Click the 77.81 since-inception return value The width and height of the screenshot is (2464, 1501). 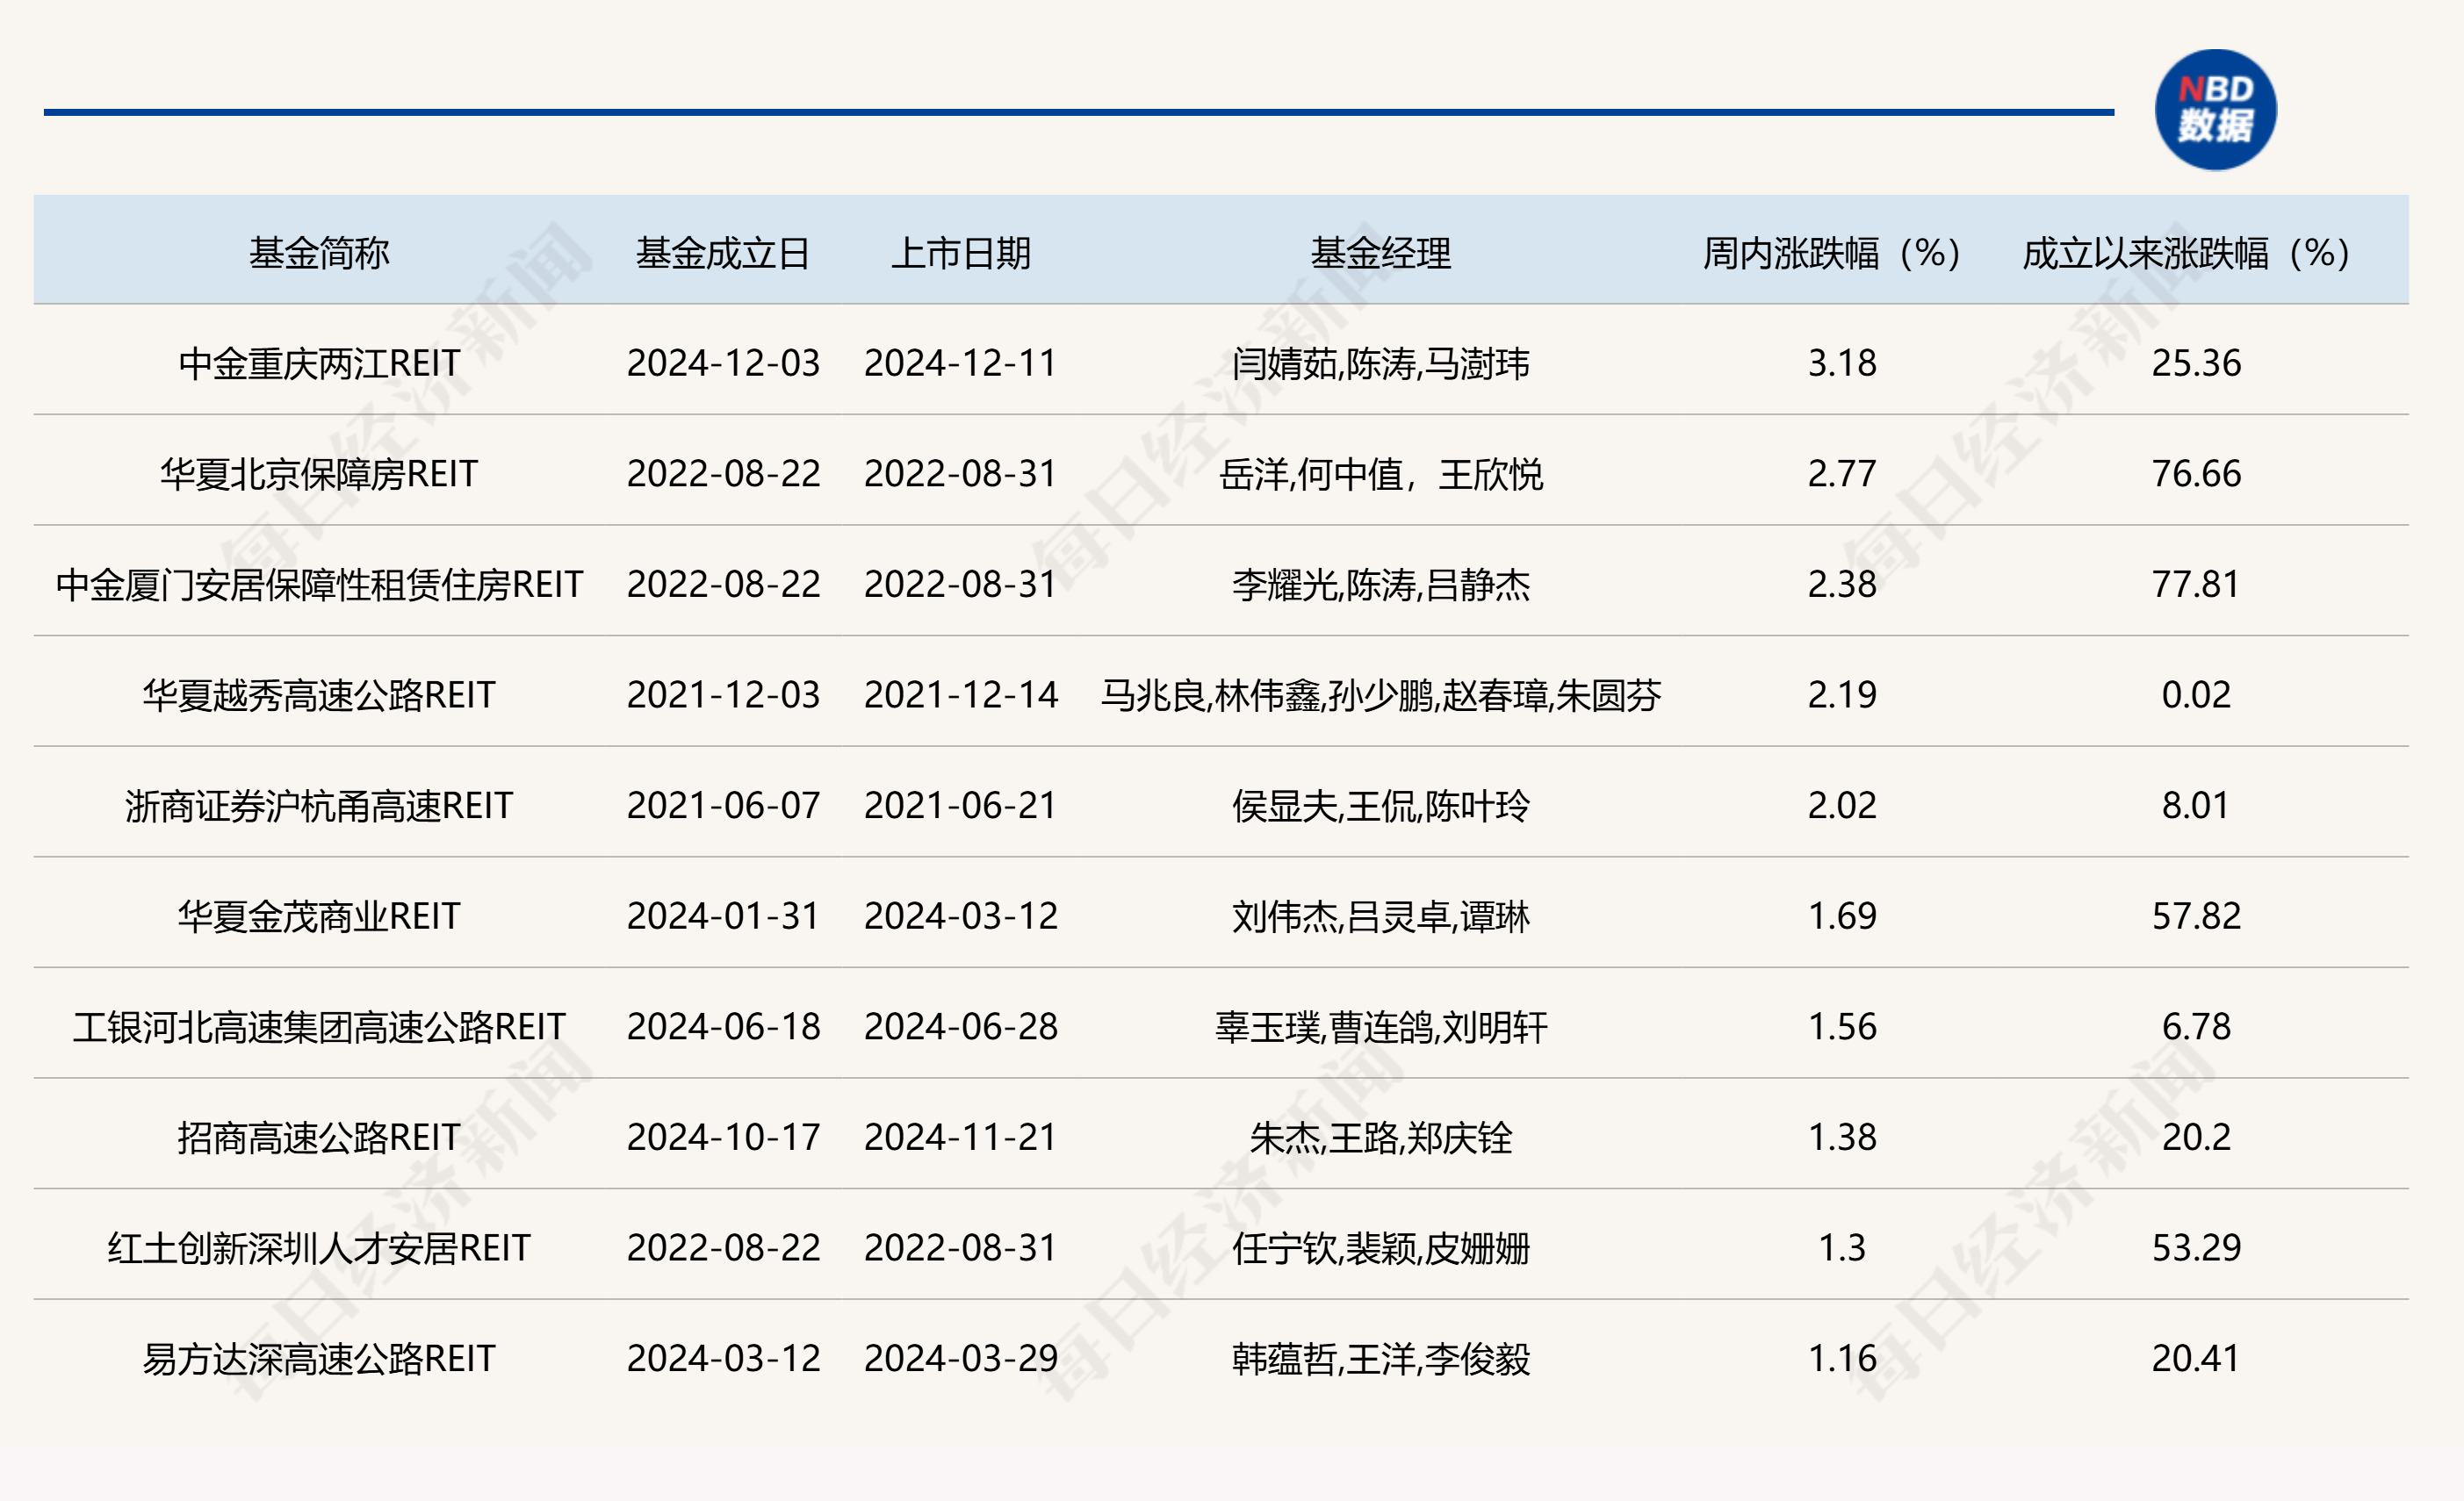click(x=2195, y=585)
